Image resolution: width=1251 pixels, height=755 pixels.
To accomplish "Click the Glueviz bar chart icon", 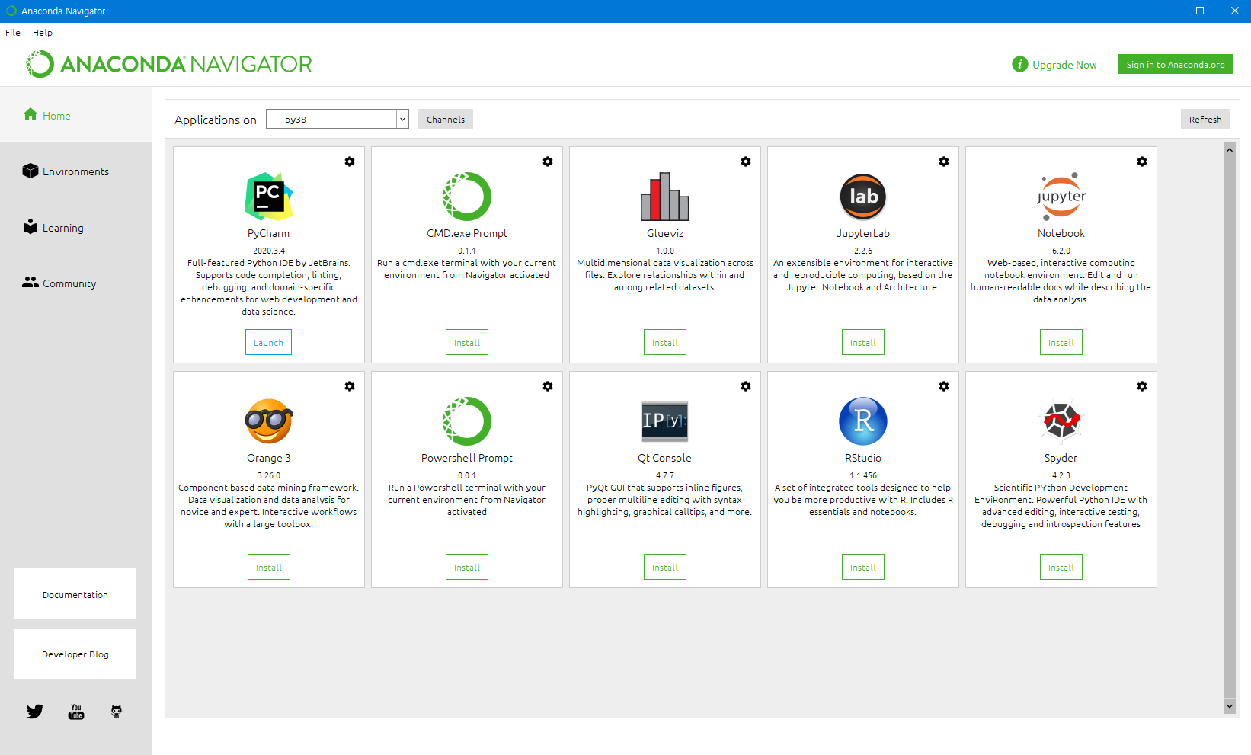I will 665,197.
